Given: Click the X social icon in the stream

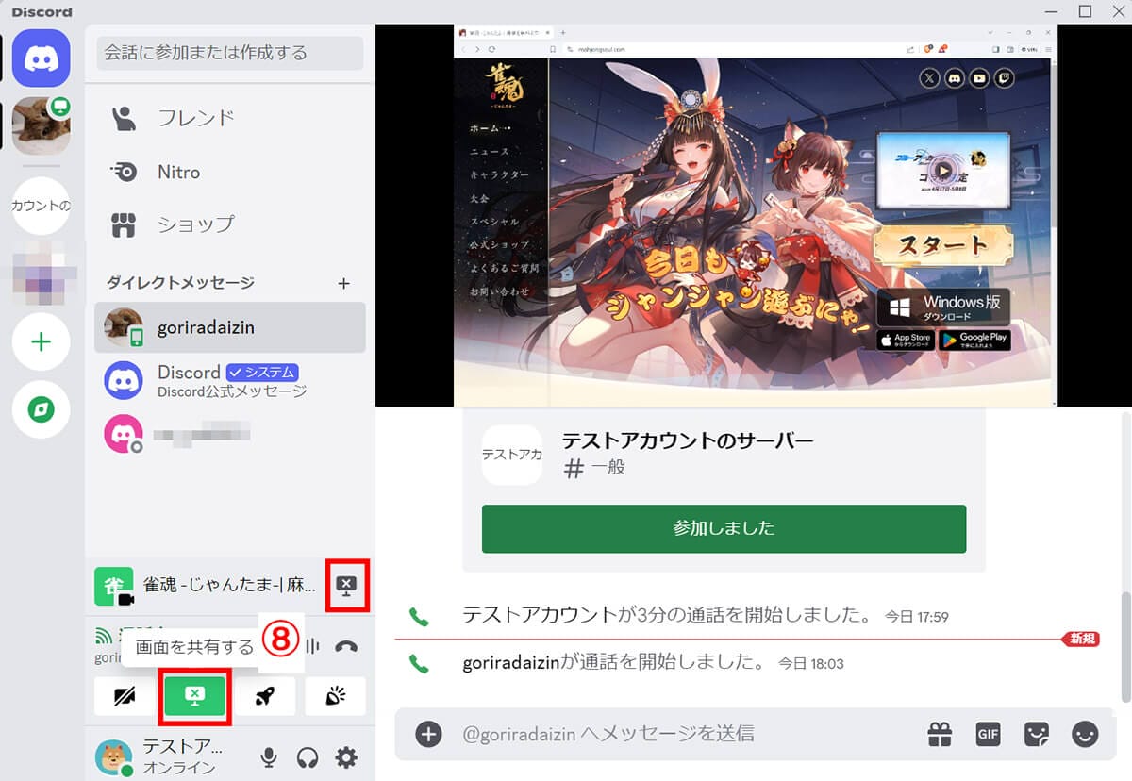Looking at the screenshot, I should 930,79.
